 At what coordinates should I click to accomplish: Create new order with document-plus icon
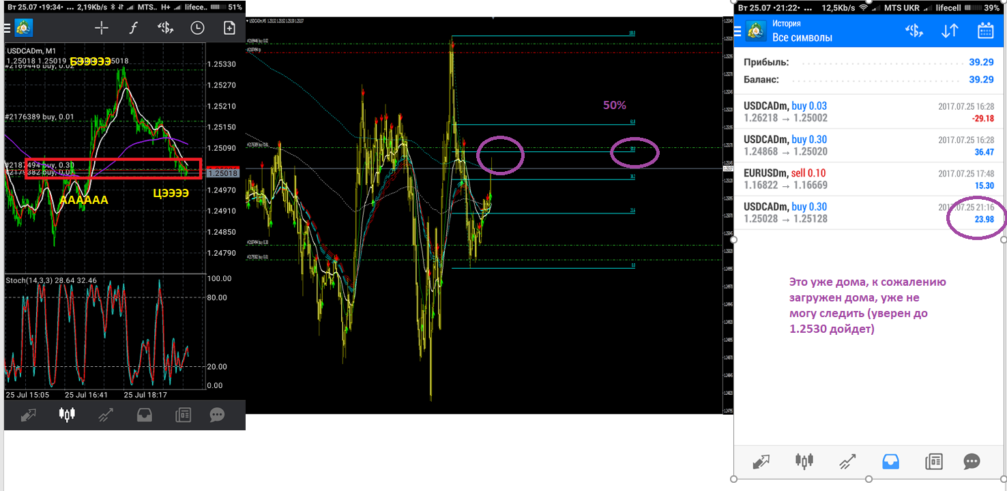pyautogui.click(x=229, y=28)
